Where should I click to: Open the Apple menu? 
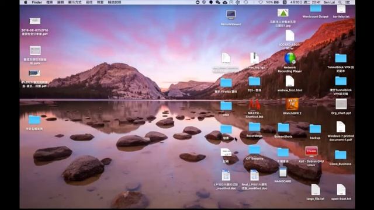(x=26, y=2)
